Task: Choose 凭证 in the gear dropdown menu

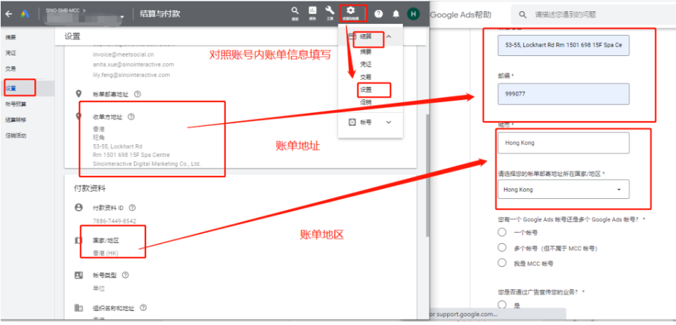Action: click(366, 64)
